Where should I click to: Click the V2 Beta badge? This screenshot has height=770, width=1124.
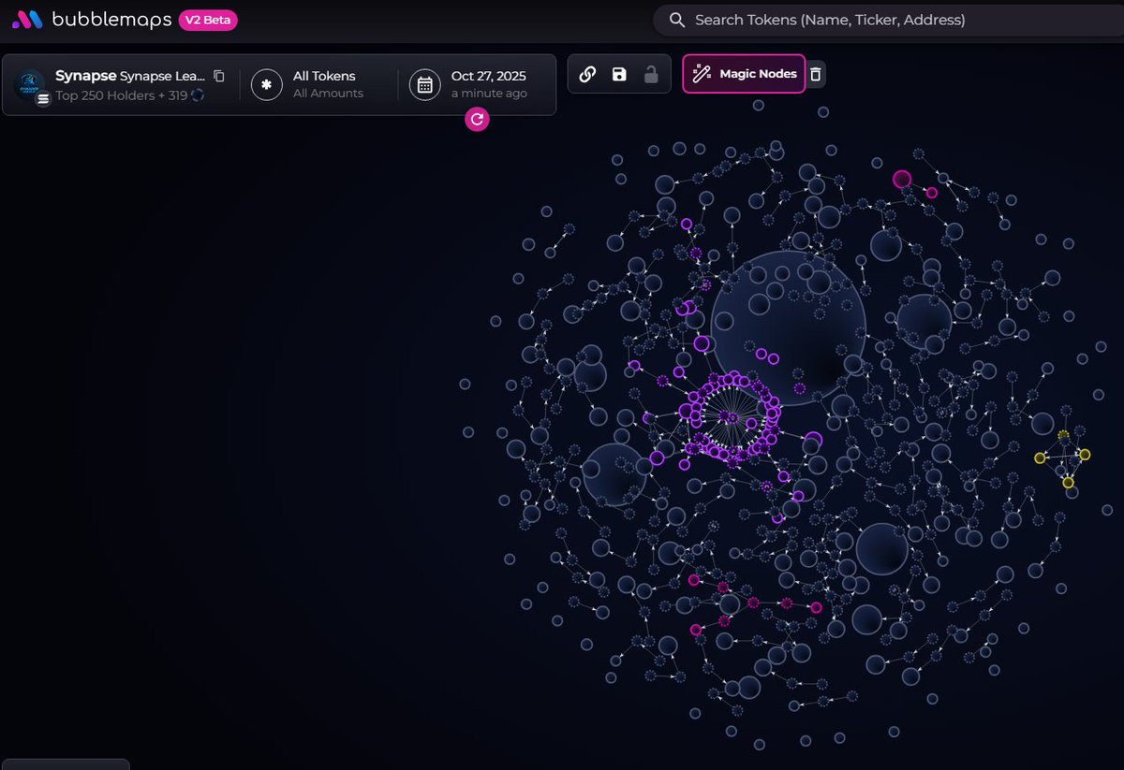tap(208, 20)
